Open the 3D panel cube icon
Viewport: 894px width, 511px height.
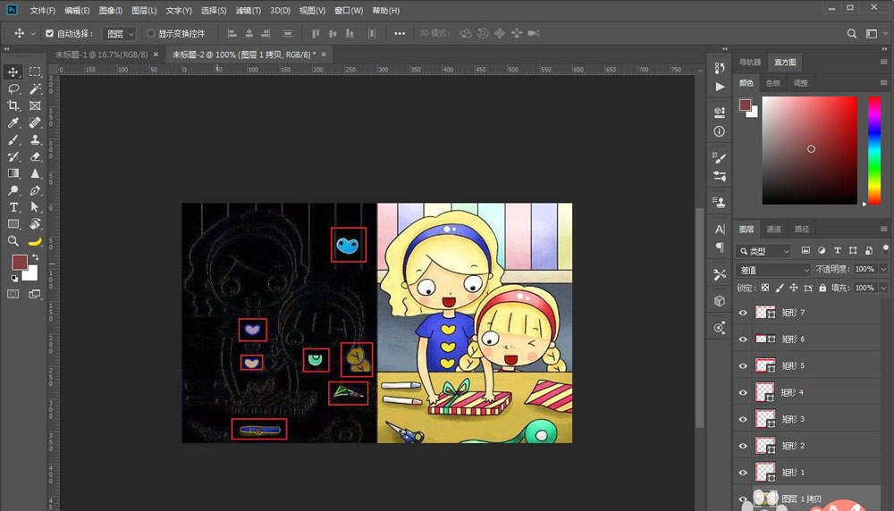(x=720, y=301)
